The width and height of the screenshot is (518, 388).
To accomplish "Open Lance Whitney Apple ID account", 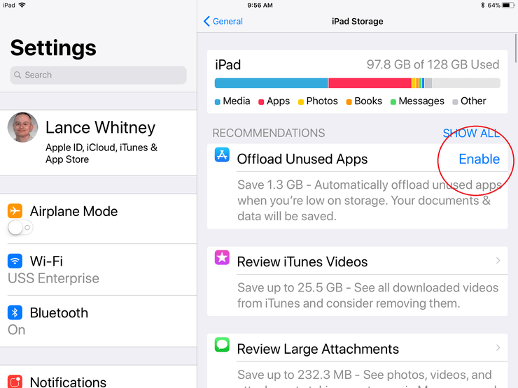I will click(99, 143).
